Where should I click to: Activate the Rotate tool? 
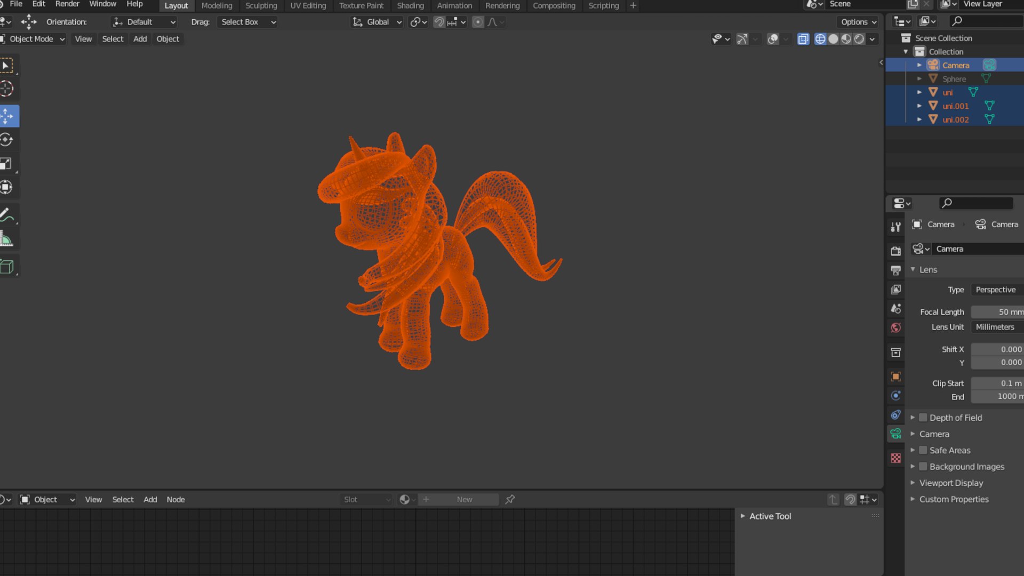[x=7, y=140]
